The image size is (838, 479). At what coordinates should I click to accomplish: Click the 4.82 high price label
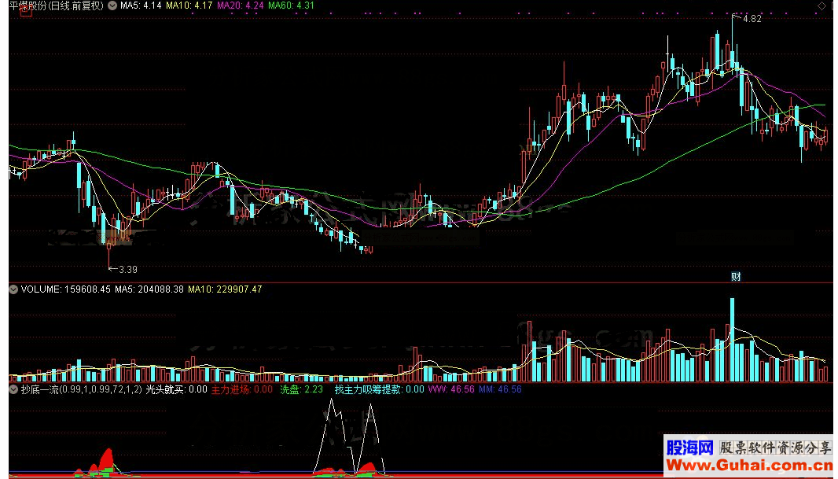(752, 19)
